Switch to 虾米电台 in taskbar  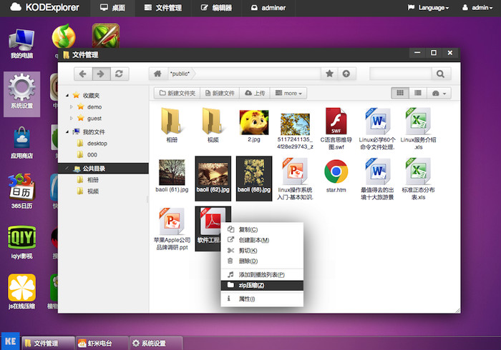(x=102, y=344)
